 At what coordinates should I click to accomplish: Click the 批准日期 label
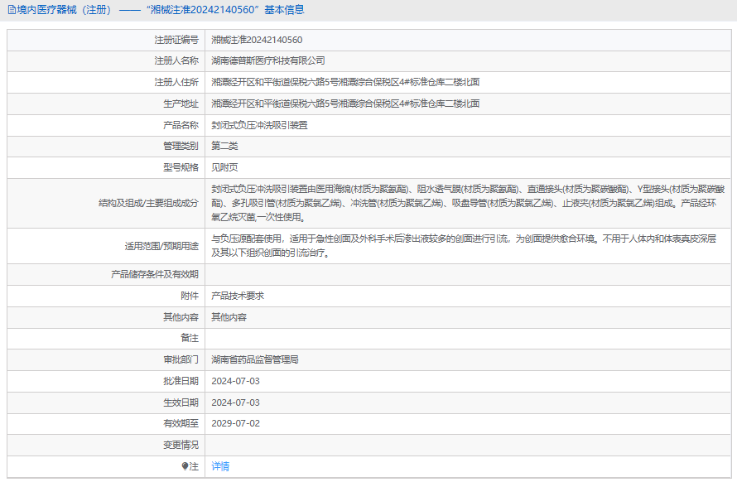tap(181, 381)
